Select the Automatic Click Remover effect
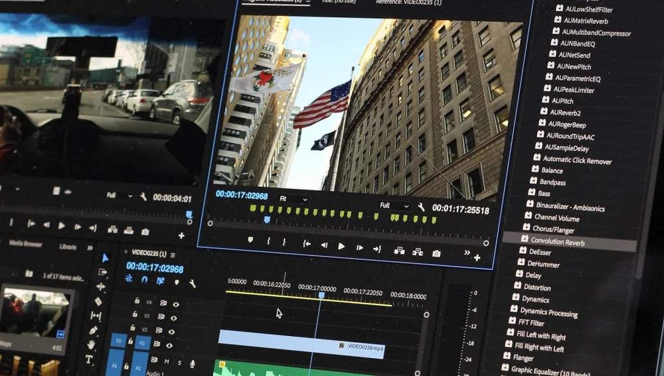 577,160
